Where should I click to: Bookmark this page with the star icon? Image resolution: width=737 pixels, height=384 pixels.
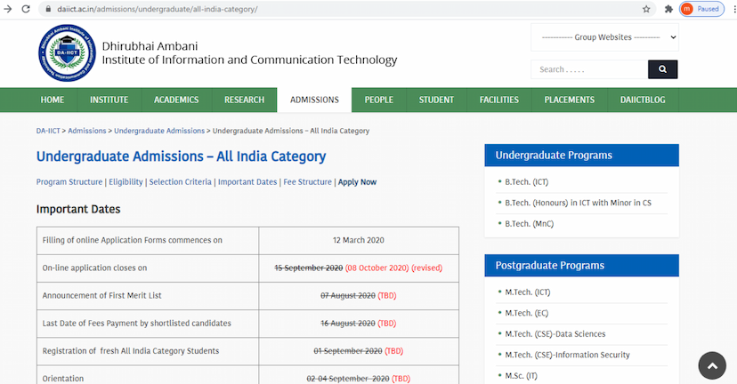pyautogui.click(x=646, y=9)
